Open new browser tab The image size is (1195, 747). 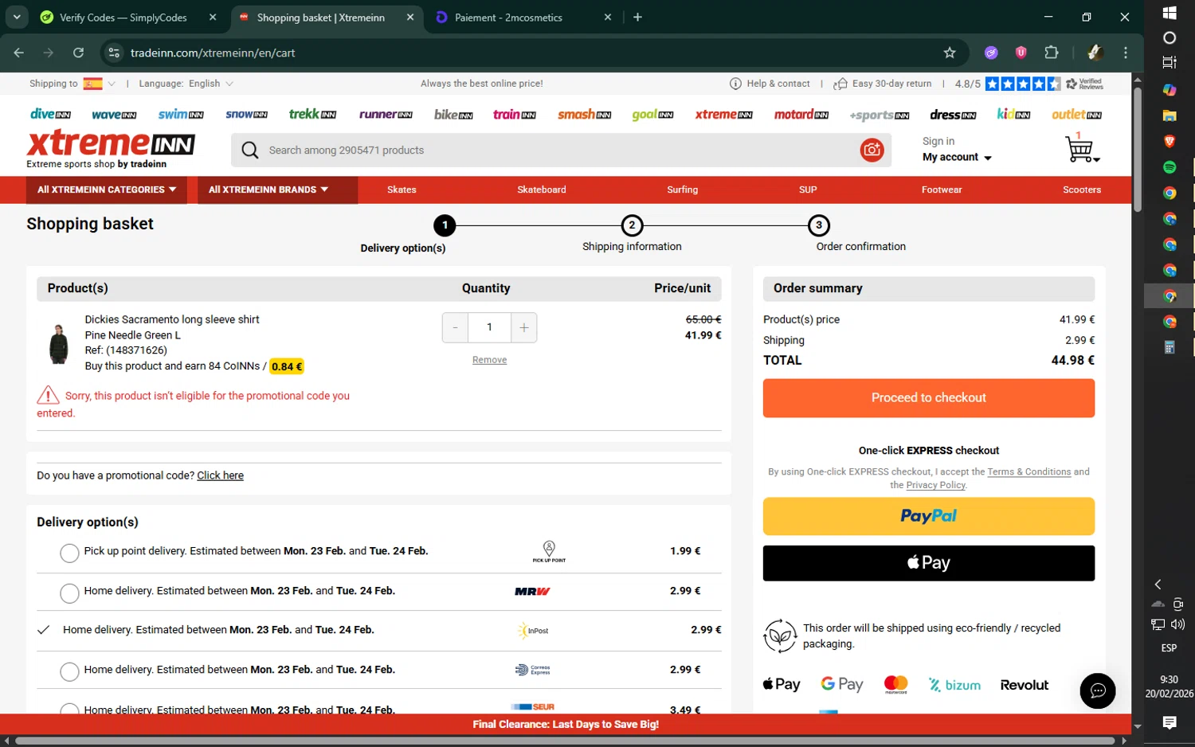pos(637,17)
